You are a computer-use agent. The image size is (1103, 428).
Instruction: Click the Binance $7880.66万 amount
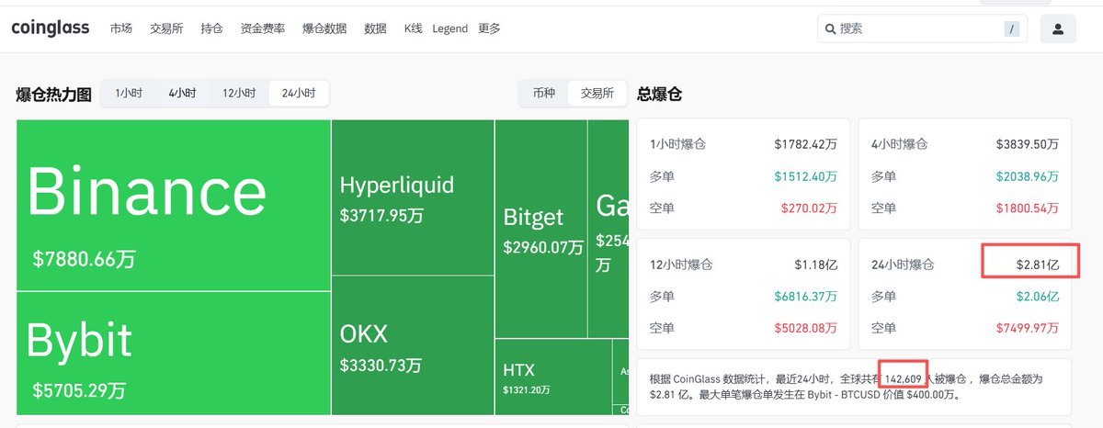84,259
